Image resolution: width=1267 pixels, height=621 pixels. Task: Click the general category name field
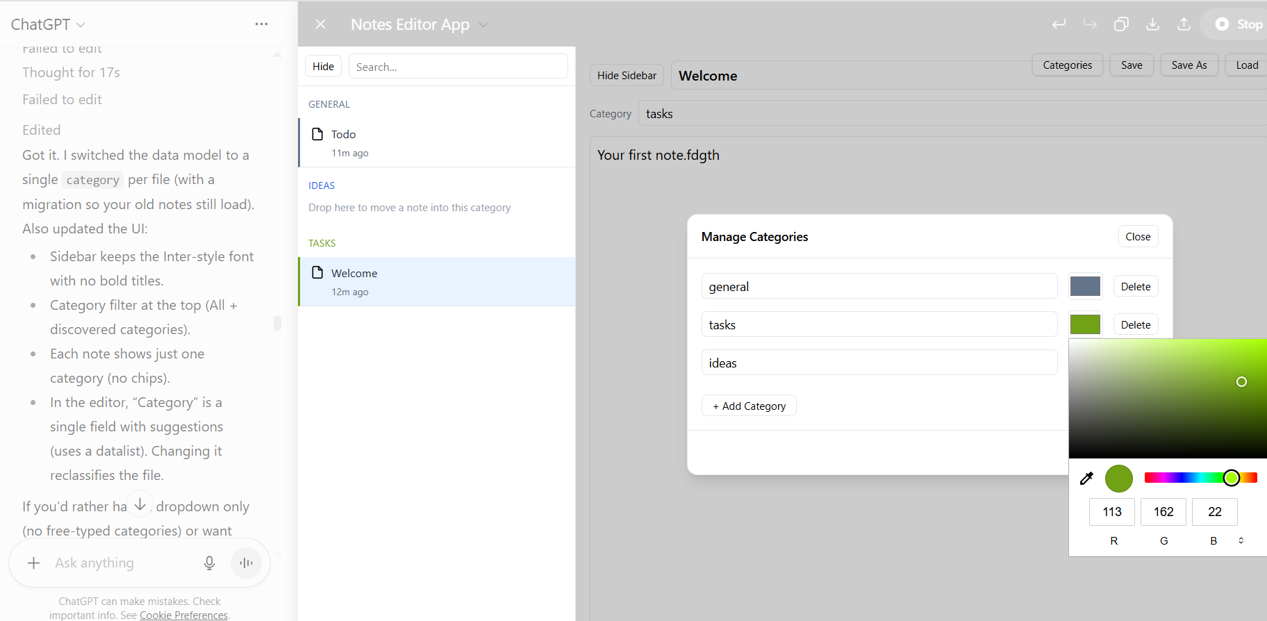(x=879, y=286)
